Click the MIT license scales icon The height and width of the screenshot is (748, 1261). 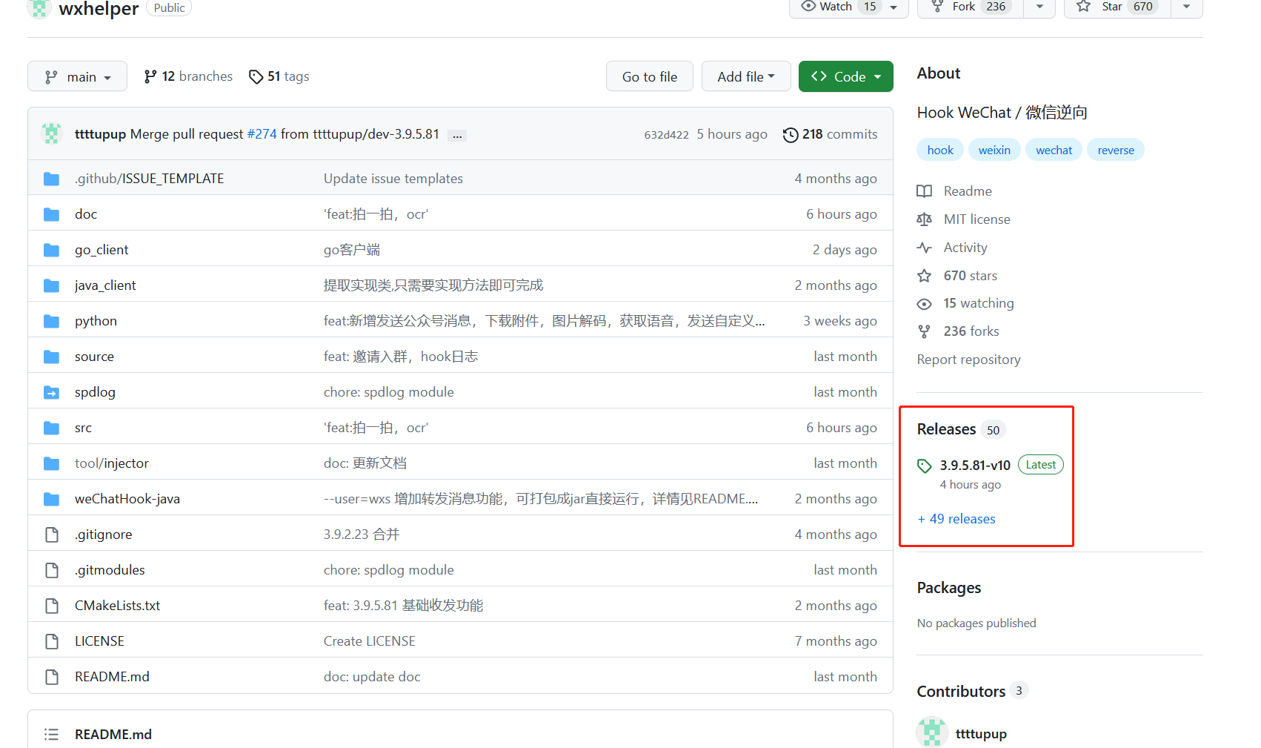924,219
